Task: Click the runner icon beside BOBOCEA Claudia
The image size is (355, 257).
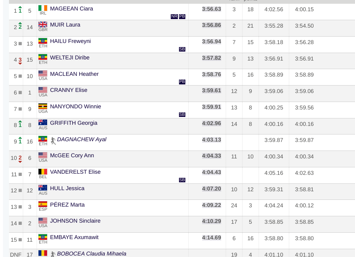Action: click(x=53, y=254)
